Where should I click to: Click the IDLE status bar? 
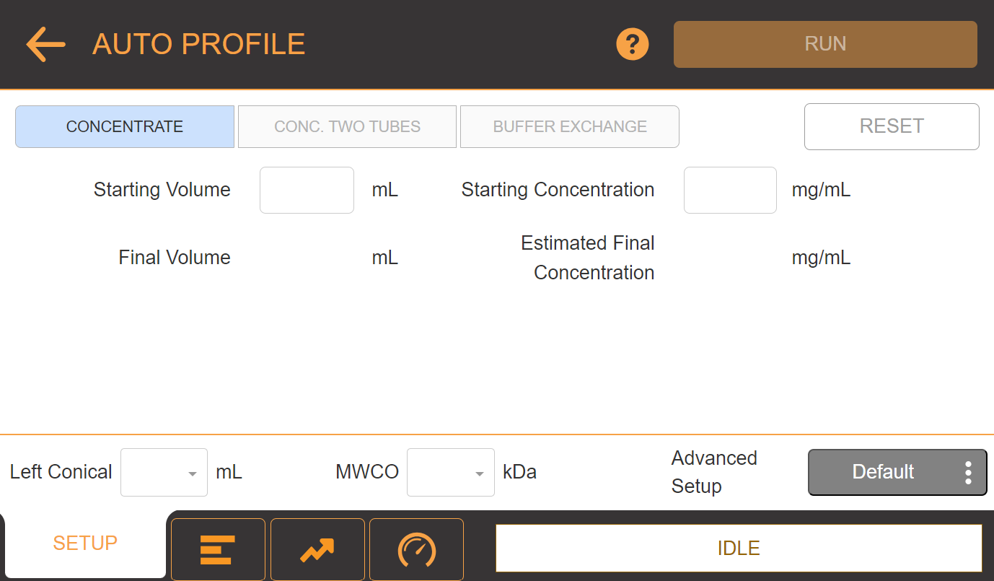tap(739, 549)
